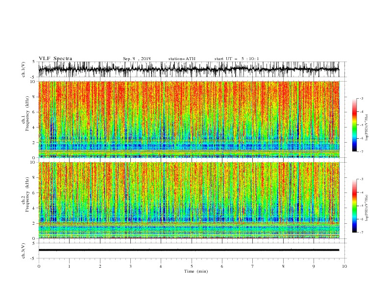Click the 'VLF Spectra' title text

coord(55,59)
